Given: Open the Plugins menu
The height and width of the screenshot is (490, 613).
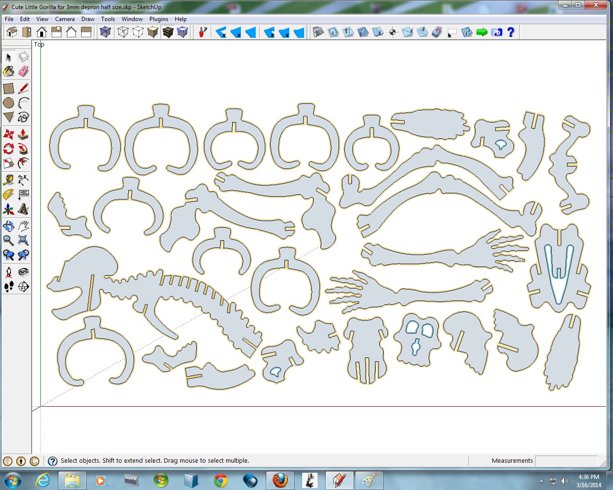Looking at the screenshot, I should pyautogui.click(x=159, y=19).
